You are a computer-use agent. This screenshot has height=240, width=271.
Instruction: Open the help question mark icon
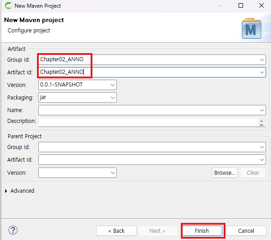[13, 230]
